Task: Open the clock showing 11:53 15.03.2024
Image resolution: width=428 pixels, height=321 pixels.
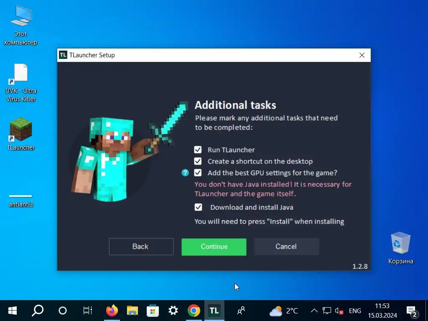Action: [x=382, y=311]
